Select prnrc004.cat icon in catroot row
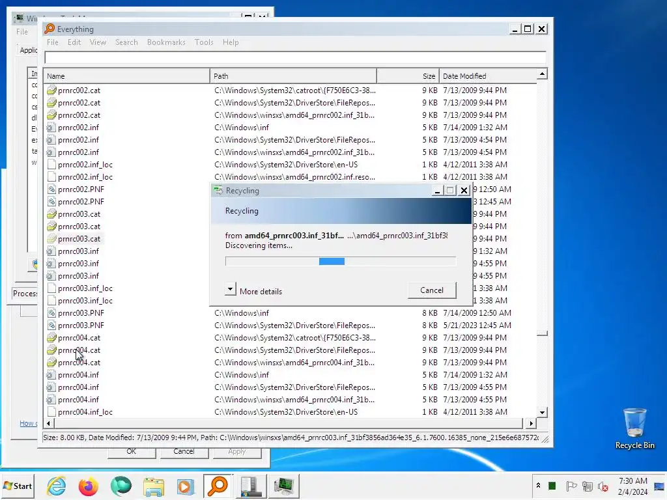The image size is (667, 500). [x=51, y=338]
